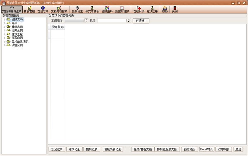Click the 图片盖章演示 folder icon

9,41
